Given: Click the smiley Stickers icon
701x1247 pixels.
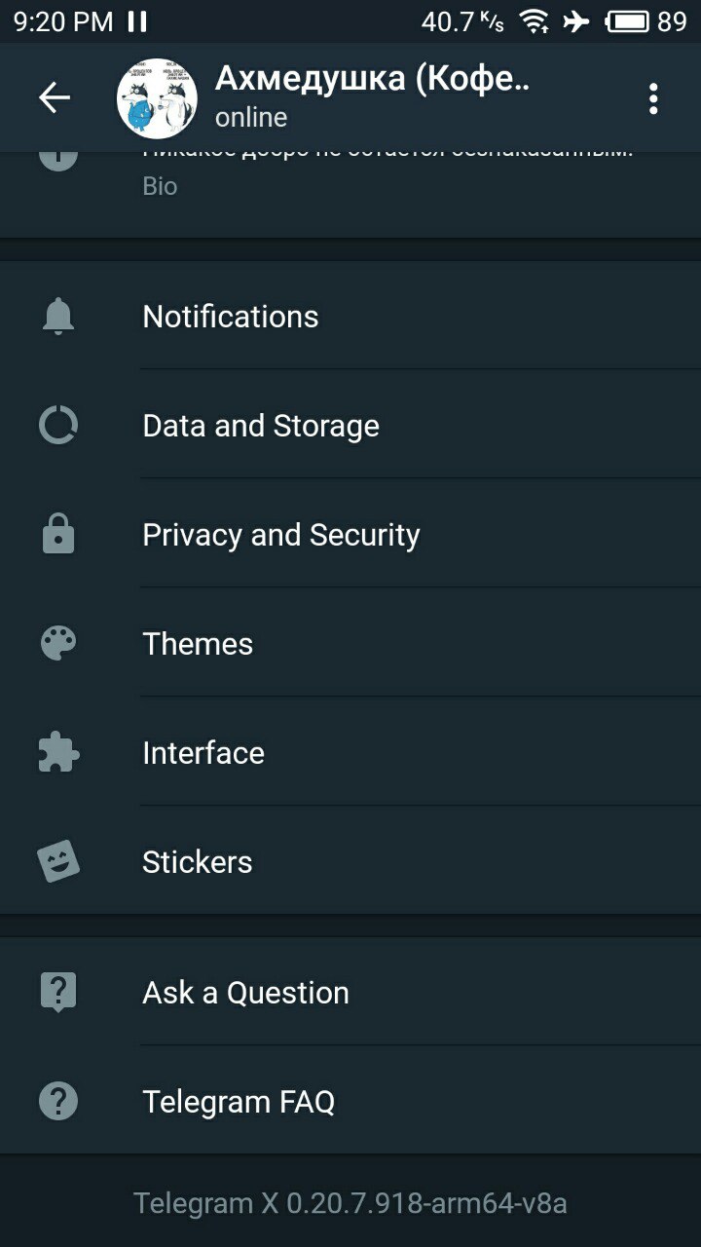Looking at the screenshot, I should coord(58,861).
